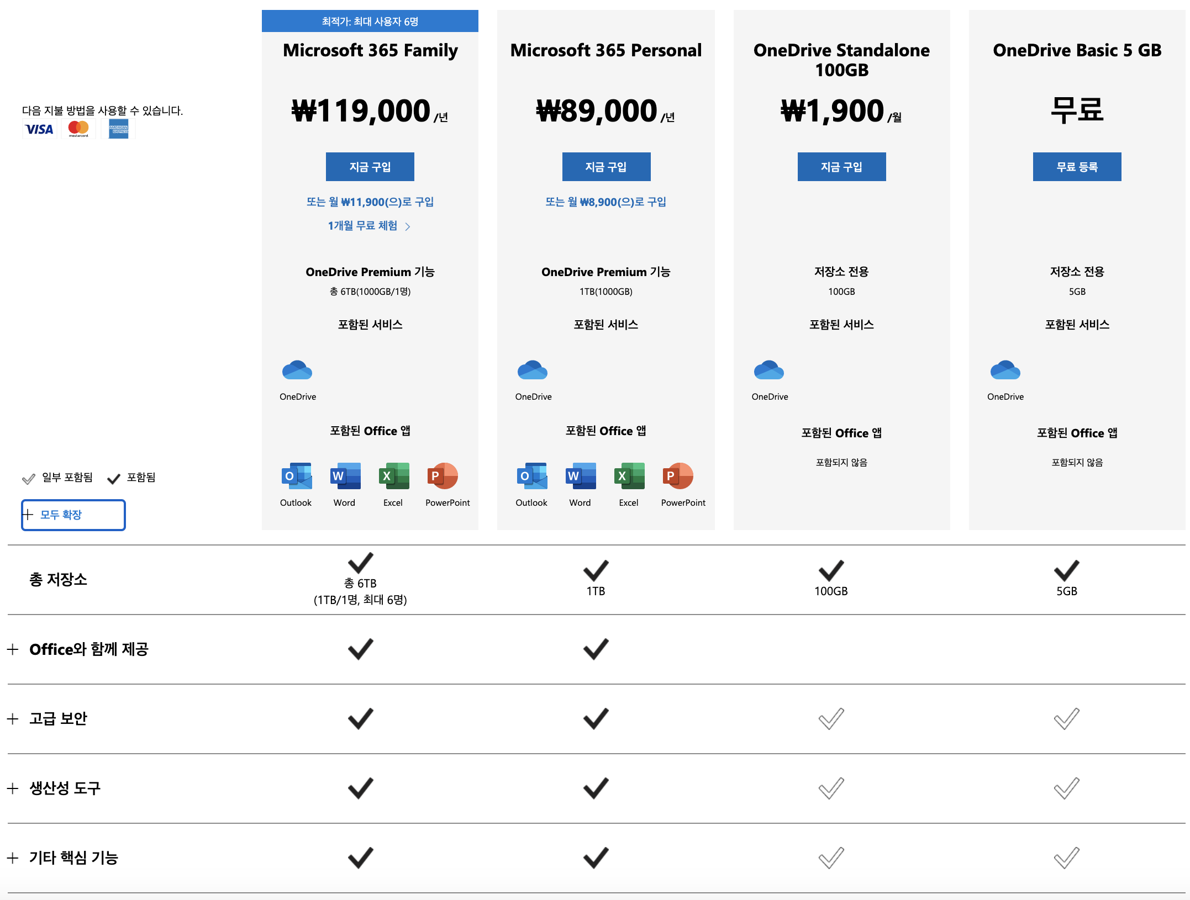Click the Word icon under Microsoft 365 Family
The width and height of the screenshot is (1190, 900).
pos(345,476)
